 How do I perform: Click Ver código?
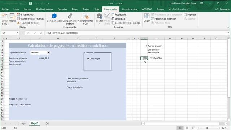pos(118,19)
